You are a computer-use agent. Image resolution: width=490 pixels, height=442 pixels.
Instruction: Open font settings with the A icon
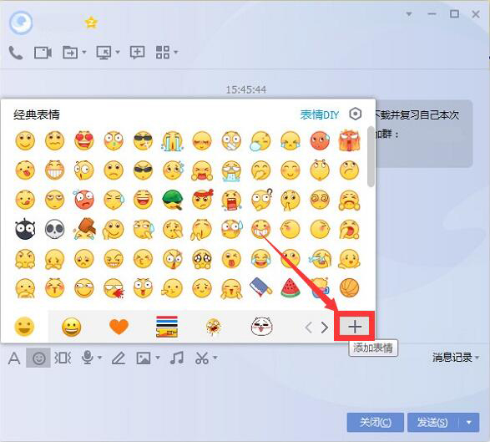coord(14,358)
